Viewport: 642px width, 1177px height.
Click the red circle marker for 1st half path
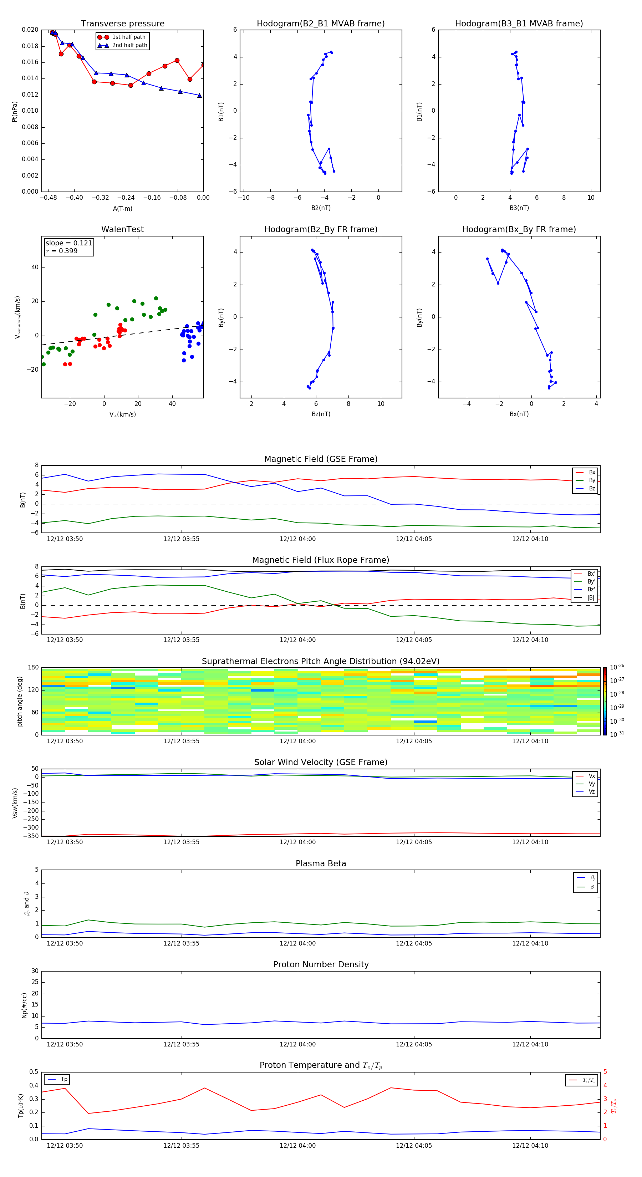click(x=103, y=37)
